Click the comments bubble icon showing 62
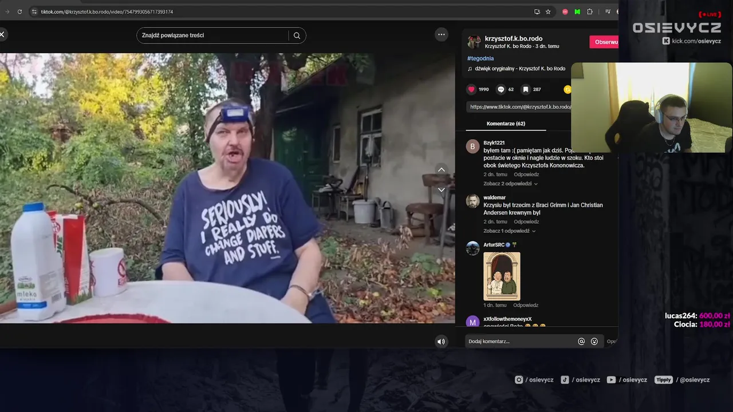The image size is (733, 412). [501, 89]
